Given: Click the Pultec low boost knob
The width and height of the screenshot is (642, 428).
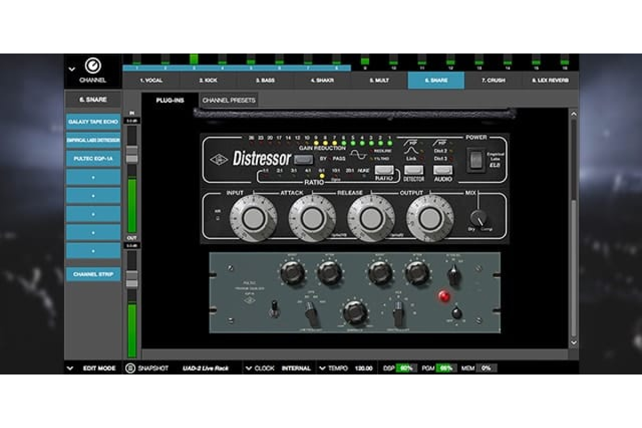Looking at the screenshot, I should tap(293, 273).
